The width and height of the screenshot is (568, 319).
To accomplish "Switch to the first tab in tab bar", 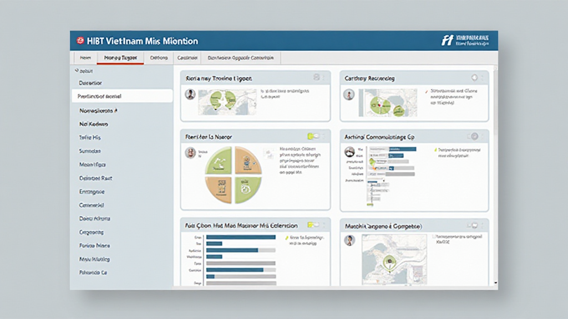I will click(85, 58).
